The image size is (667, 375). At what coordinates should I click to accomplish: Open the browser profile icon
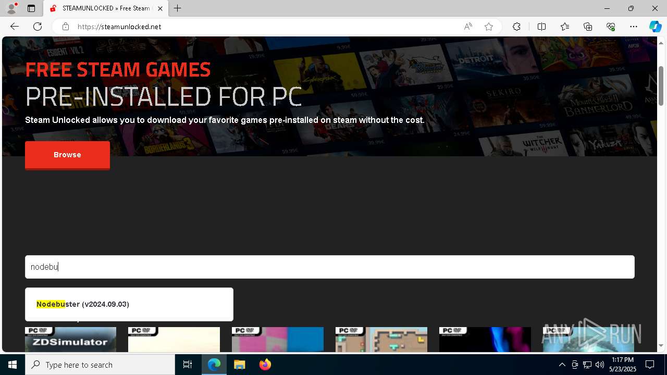click(x=11, y=8)
